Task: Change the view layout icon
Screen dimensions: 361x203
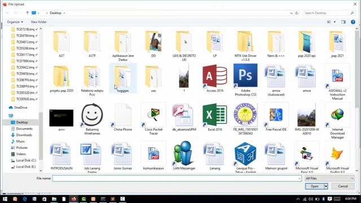Action: [x=329, y=22]
